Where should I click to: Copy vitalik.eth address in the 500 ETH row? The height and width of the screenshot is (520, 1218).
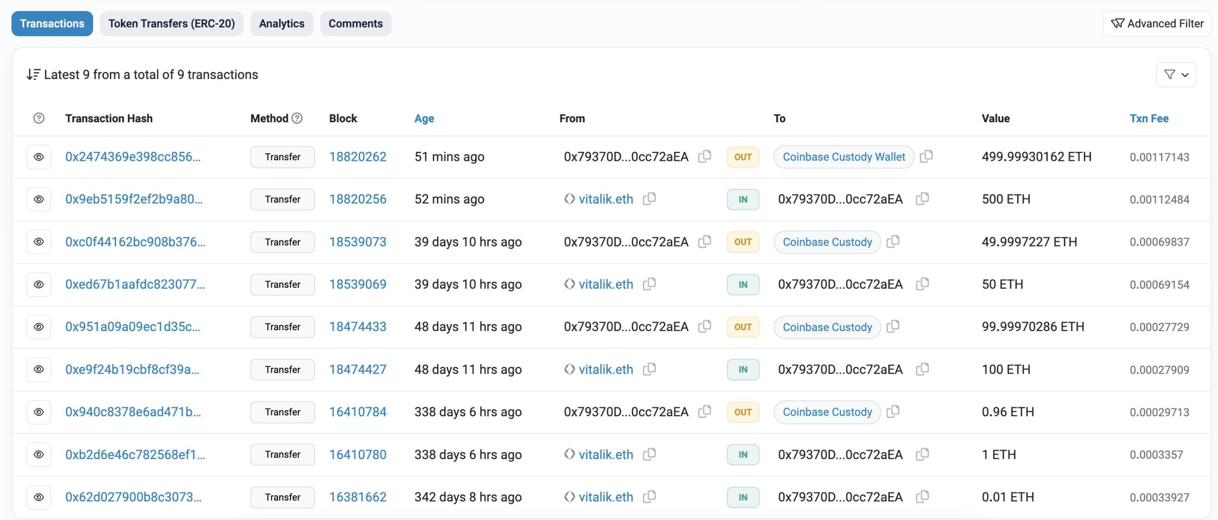coord(649,199)
